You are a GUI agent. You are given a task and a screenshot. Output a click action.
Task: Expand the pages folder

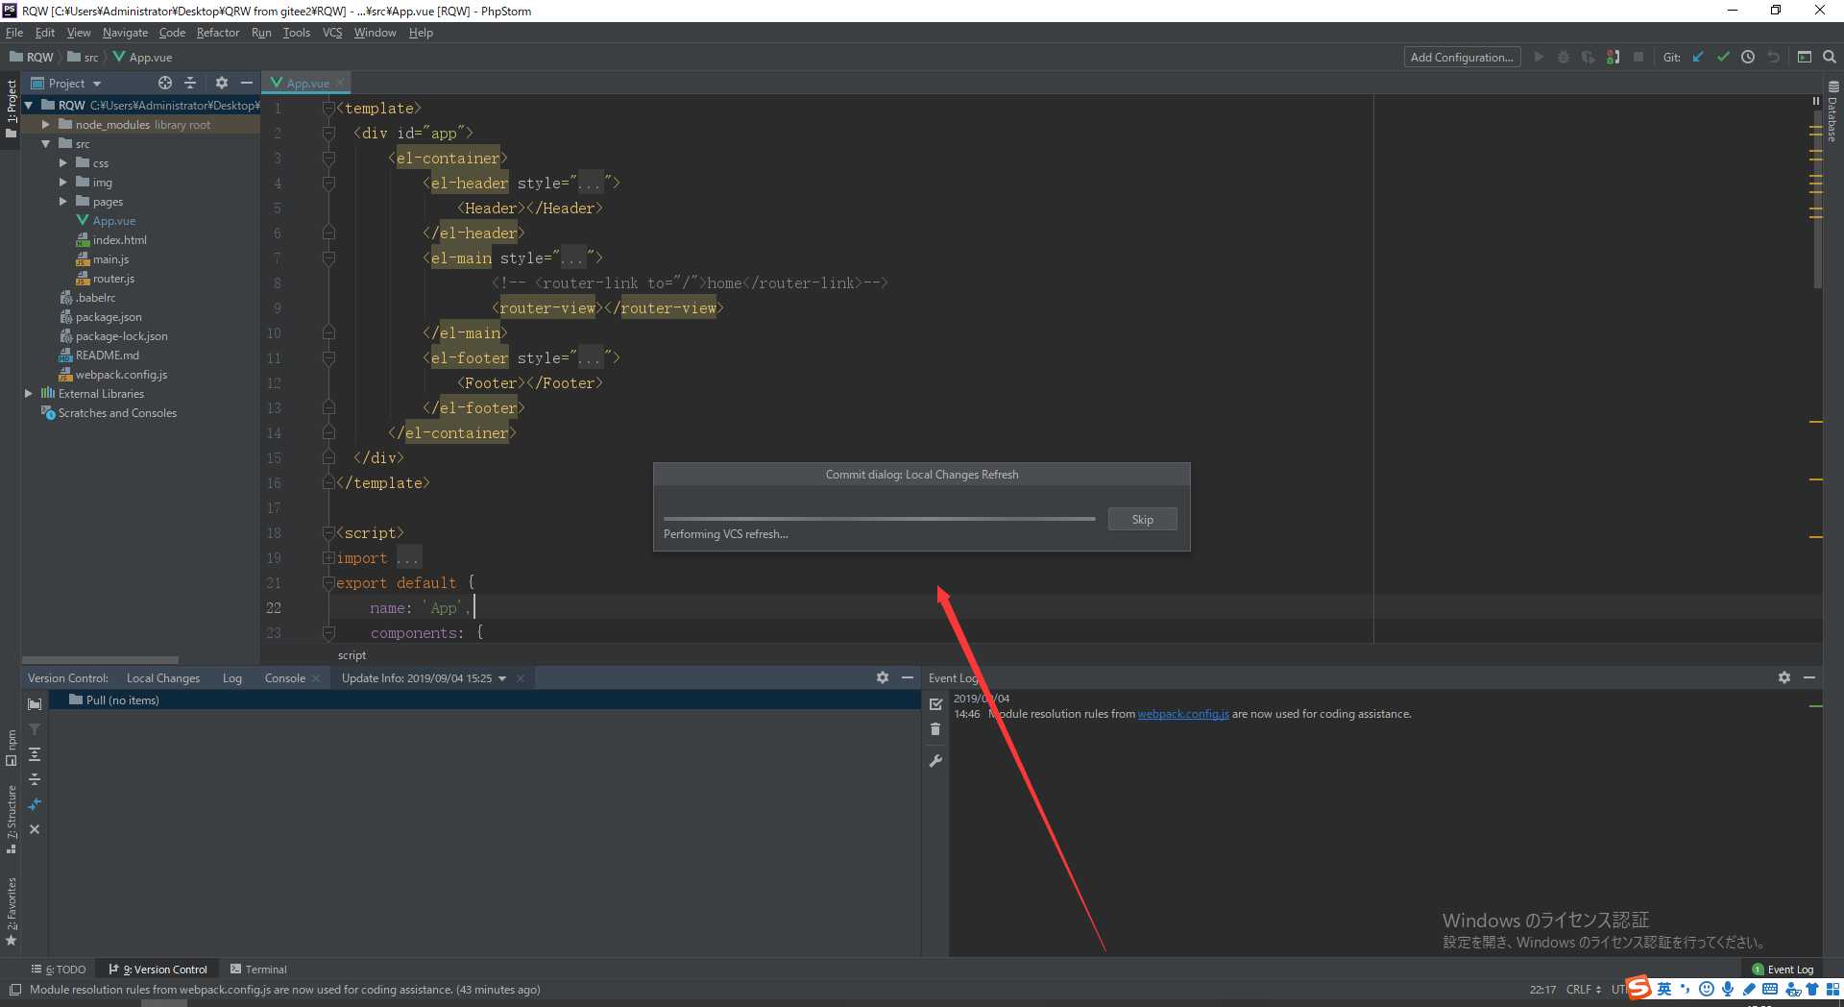coord(62,202)
